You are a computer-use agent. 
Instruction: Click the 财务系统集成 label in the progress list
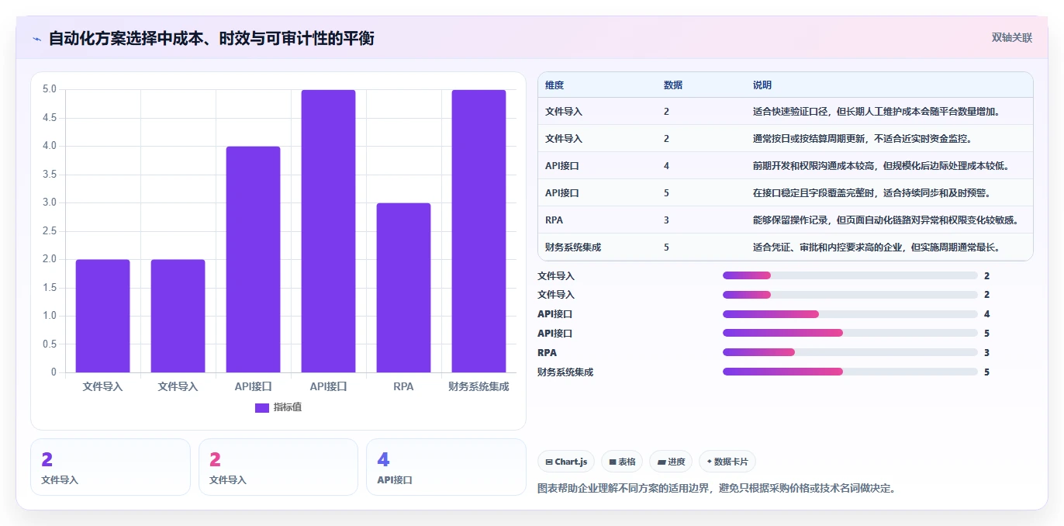pyautogui.click(x=565, y=372)
